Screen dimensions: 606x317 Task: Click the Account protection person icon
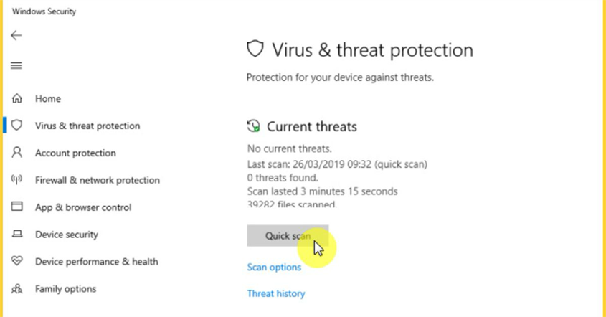[17, 153]
